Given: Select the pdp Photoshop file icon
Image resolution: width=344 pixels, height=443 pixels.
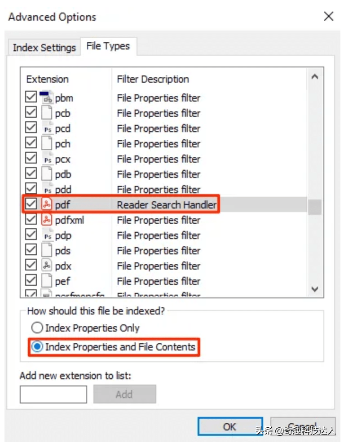Looking at the screenshot, I should (x=47, y=235).
